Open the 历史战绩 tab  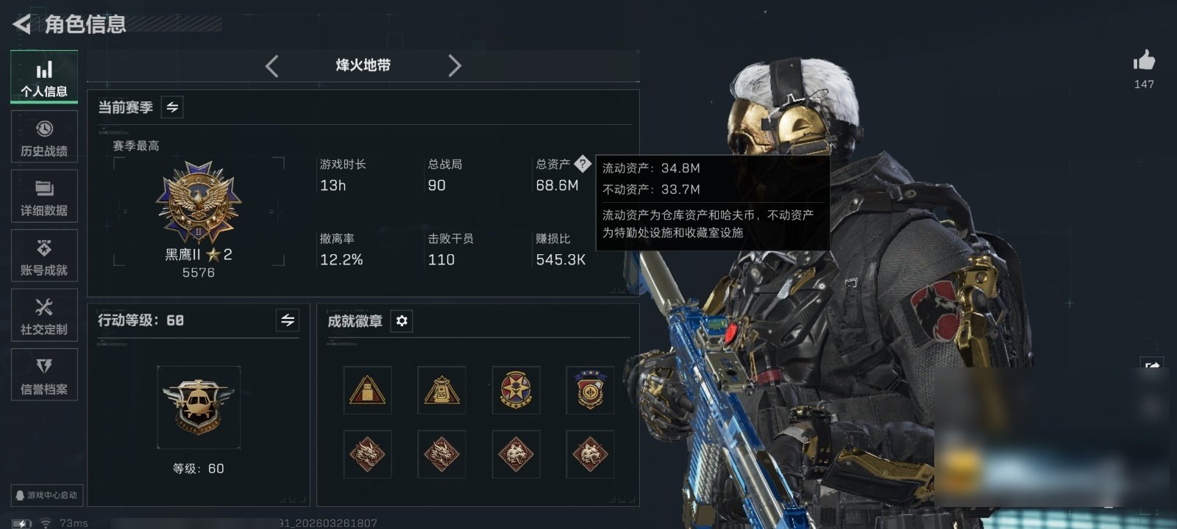pos(44,137)
